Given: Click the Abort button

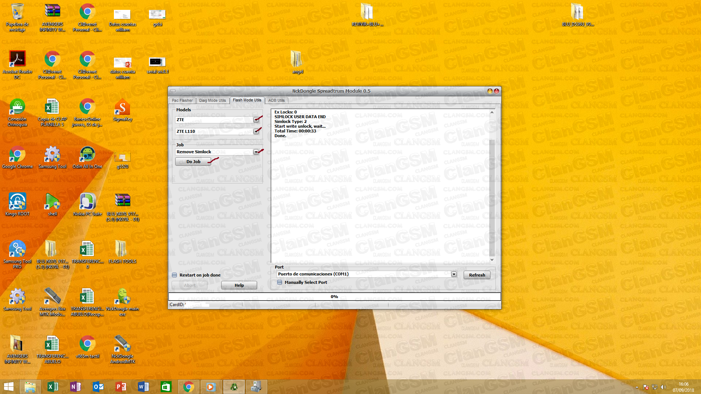Looking at the screenshot, I should point(189,285).
